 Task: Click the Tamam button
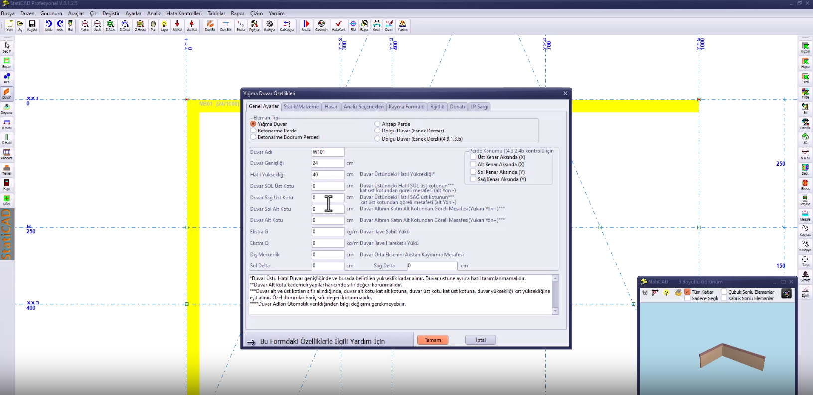(x=433, y=340)
